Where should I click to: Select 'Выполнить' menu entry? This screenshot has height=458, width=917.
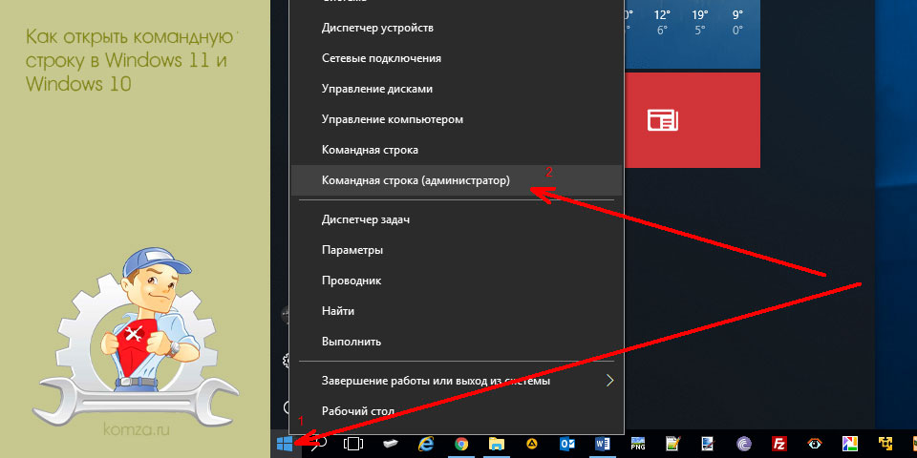457,342
